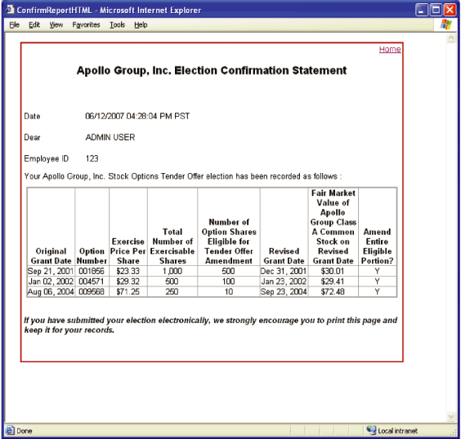Open the Tools menu
Viewport: 461px width, 439px height.
(x=118, y=25)
